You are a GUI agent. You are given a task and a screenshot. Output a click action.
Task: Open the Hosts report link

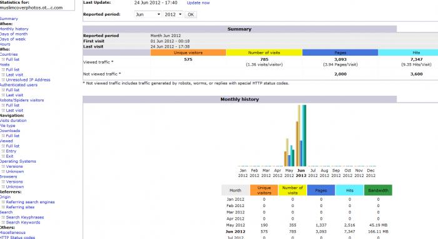pyautogui.click(x=4, y=64)
